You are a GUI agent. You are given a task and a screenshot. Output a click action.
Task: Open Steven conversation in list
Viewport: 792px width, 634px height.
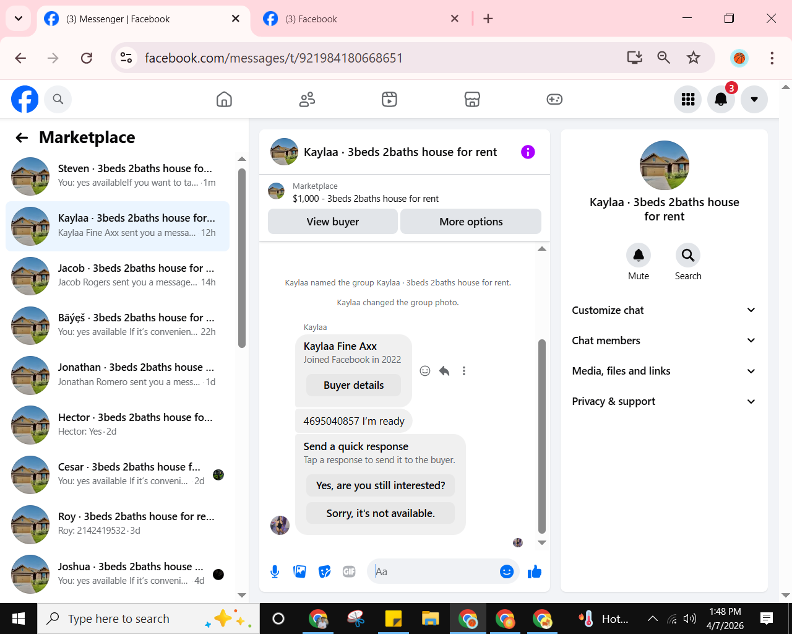[x=118, y=176]
